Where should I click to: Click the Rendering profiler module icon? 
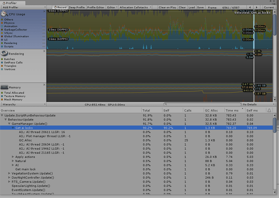4,54
